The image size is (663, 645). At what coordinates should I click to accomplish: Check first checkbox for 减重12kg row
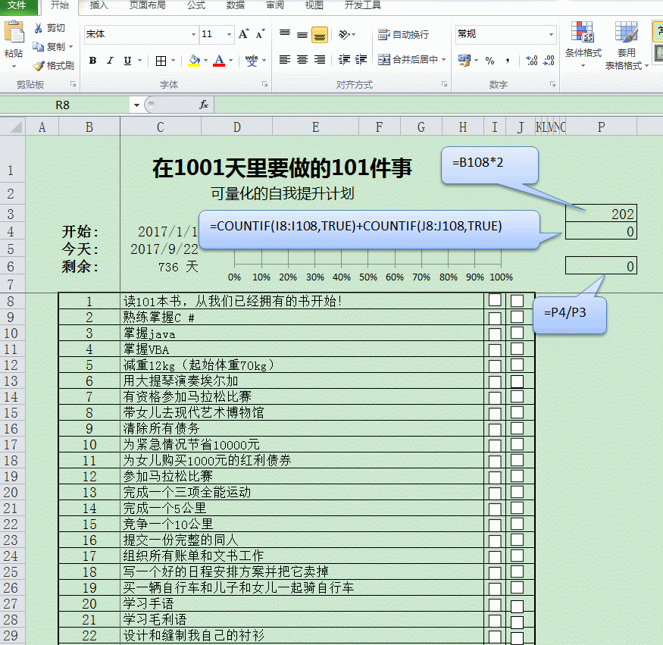(495, 365)
